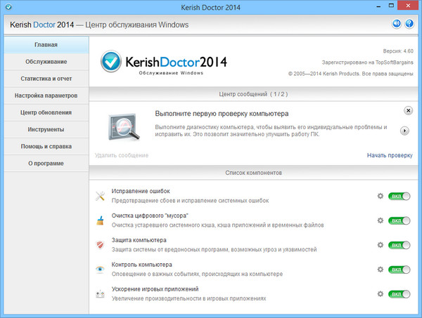This screenshot has height=318, width=422.
Task: Click the Kerish Doctor title bar app icon
Action: [x=8, y=7]
